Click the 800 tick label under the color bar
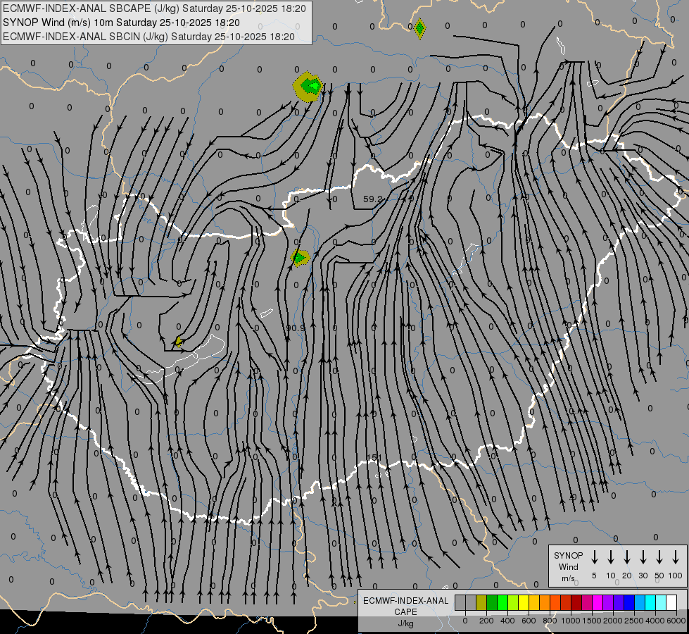The height and width of the screenshot is (634, 689). [550, 621]
